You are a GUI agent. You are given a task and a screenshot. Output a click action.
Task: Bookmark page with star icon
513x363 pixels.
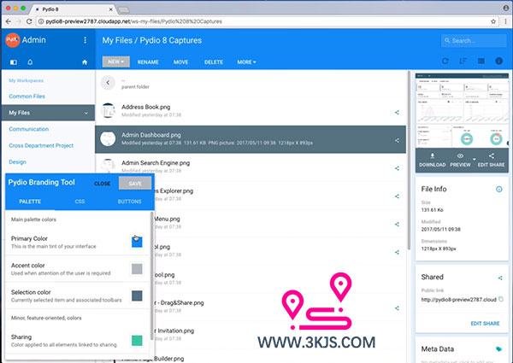[x=493, y=21]
